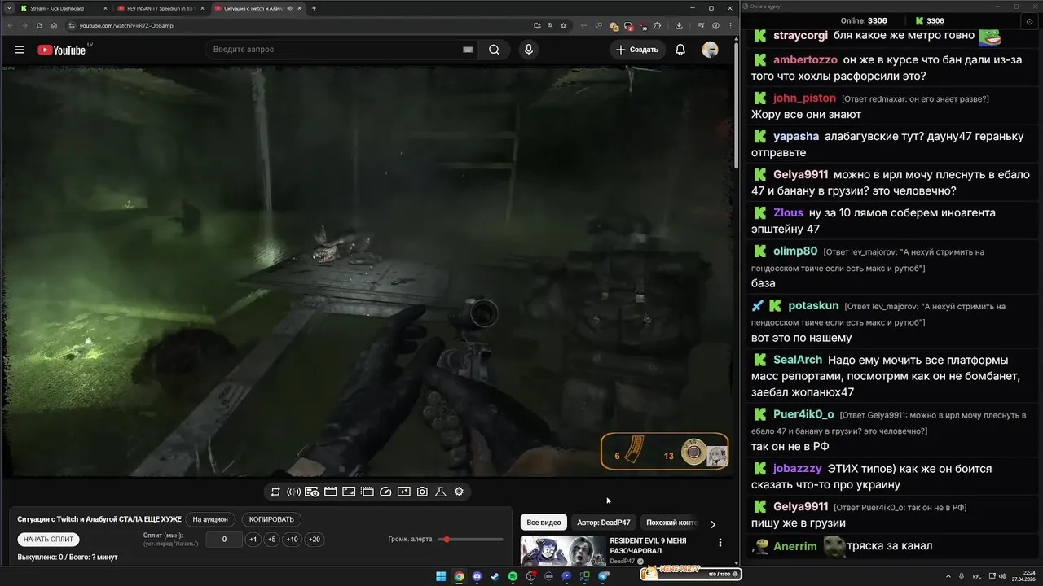Viewport: 1043px width, 586px height.
Task: Add +1 minute to split
Action: coord(253,540)
